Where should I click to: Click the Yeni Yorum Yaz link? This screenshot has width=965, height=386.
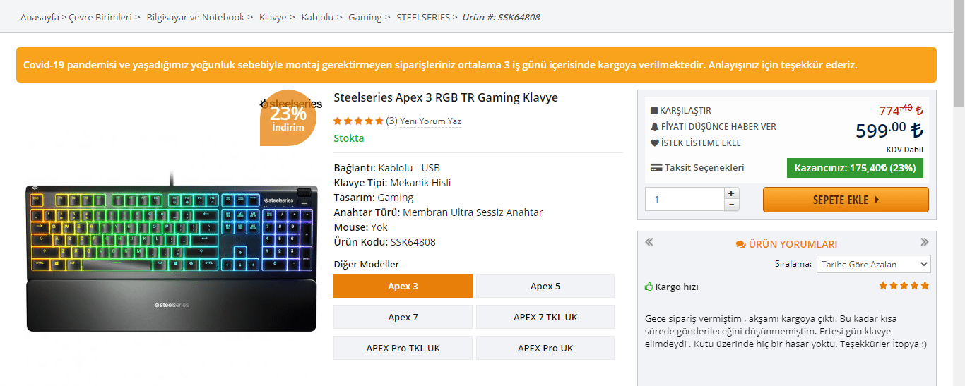430,121
